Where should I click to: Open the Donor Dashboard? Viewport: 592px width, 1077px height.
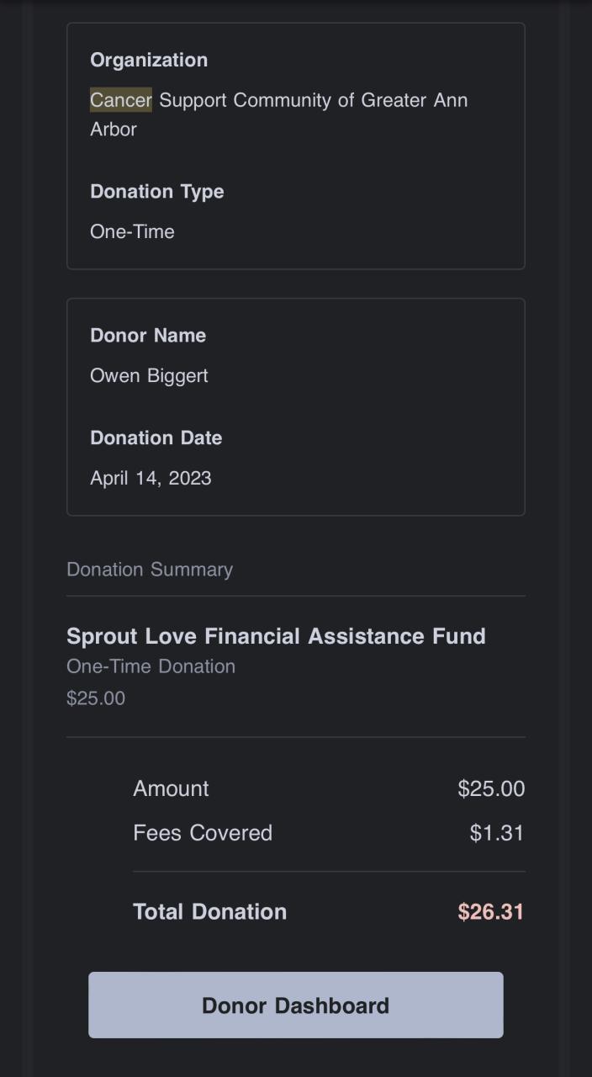[x=295, y=1005]
